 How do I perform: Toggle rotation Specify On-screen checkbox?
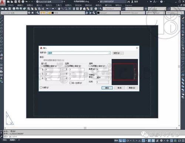coord(90,66)
